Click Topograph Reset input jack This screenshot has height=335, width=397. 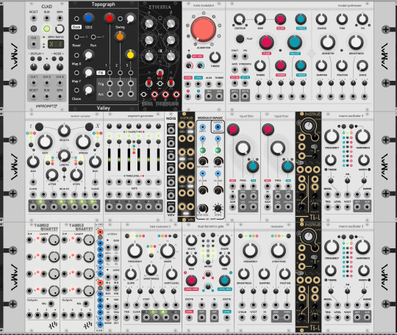[x=76, y=37]
